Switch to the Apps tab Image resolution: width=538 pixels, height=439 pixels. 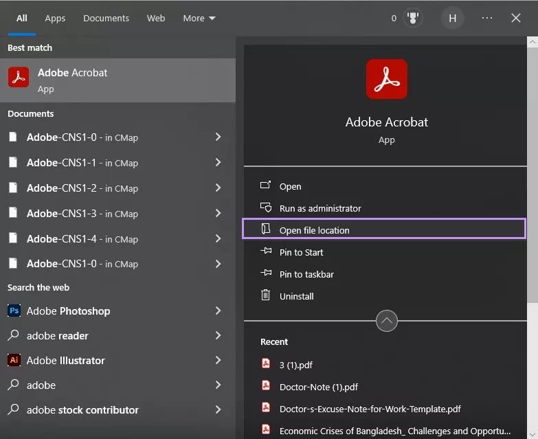click(55, 19)
